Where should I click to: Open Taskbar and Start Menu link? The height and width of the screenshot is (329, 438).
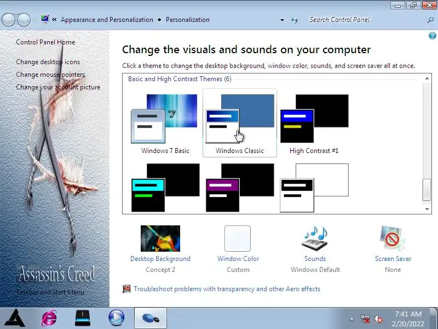coord(50,292)
